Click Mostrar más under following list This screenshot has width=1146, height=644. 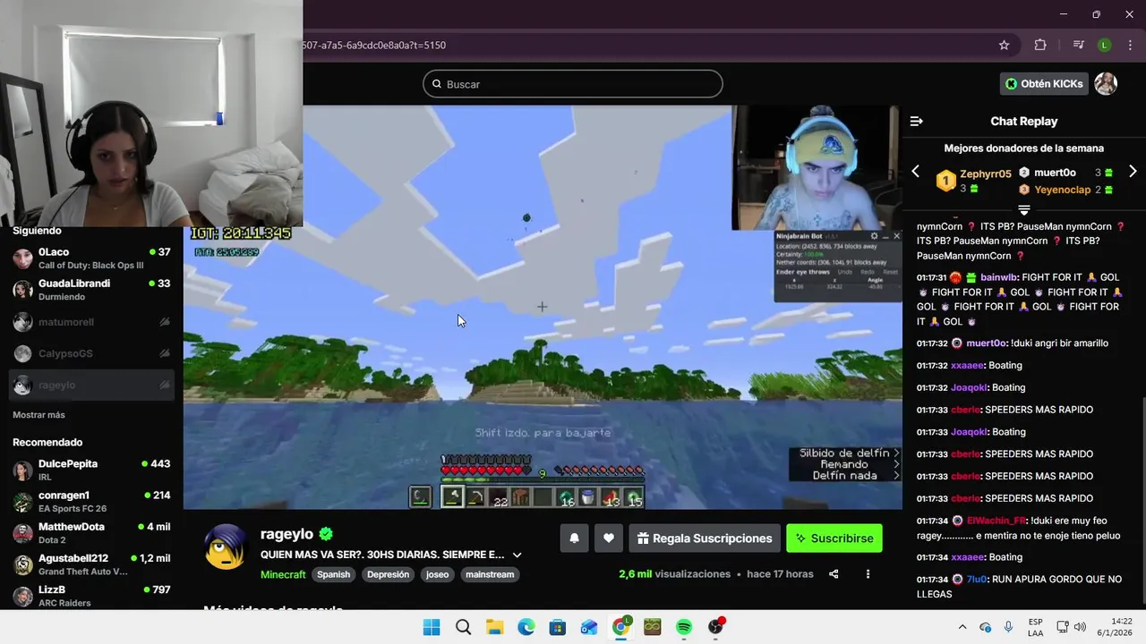coord(38,415)
